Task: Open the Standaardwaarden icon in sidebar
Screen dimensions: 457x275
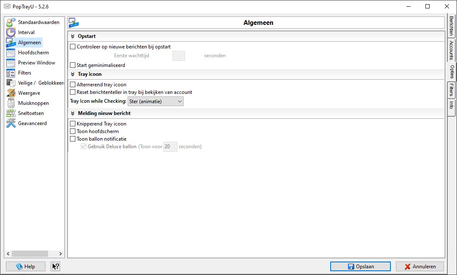Action: [11, 22]
